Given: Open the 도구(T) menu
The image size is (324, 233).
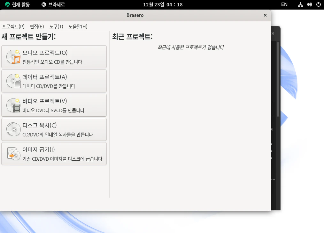Looking at the screenshot, I should point(56,26).
